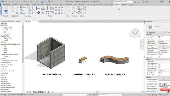
Task: Click the Notch tool
Action: point(23,7)
